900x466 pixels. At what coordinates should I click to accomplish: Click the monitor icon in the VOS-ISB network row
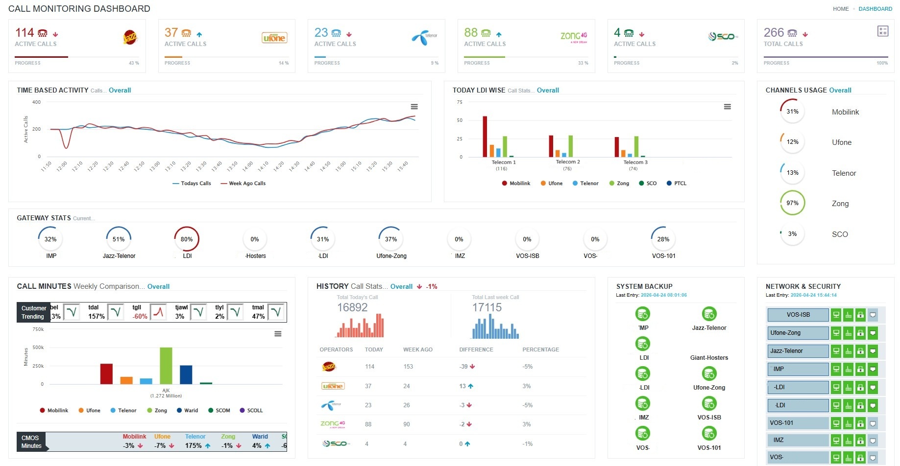click(836, 315)
